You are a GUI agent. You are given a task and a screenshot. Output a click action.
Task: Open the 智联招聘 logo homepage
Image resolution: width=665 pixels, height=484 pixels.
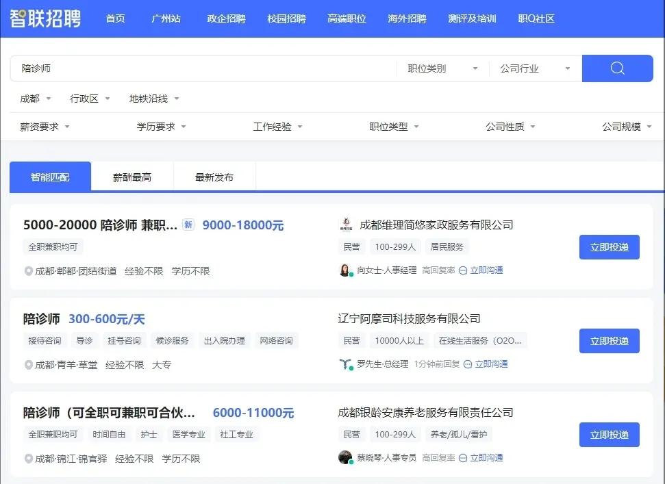(45, 18)
